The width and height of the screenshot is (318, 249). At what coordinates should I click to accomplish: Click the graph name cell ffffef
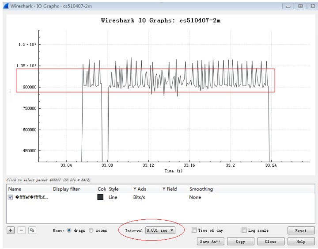coord(32,197)
